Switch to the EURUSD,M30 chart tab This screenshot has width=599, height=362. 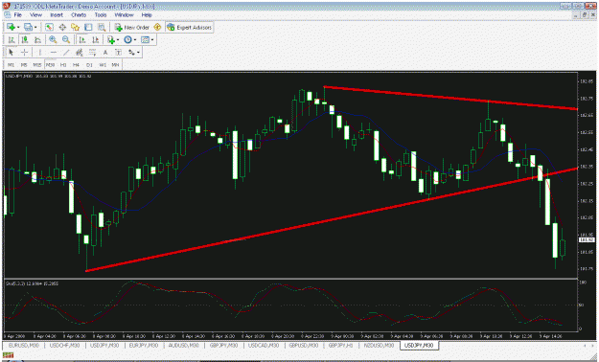pyautogui.click(x=24, y=345)
